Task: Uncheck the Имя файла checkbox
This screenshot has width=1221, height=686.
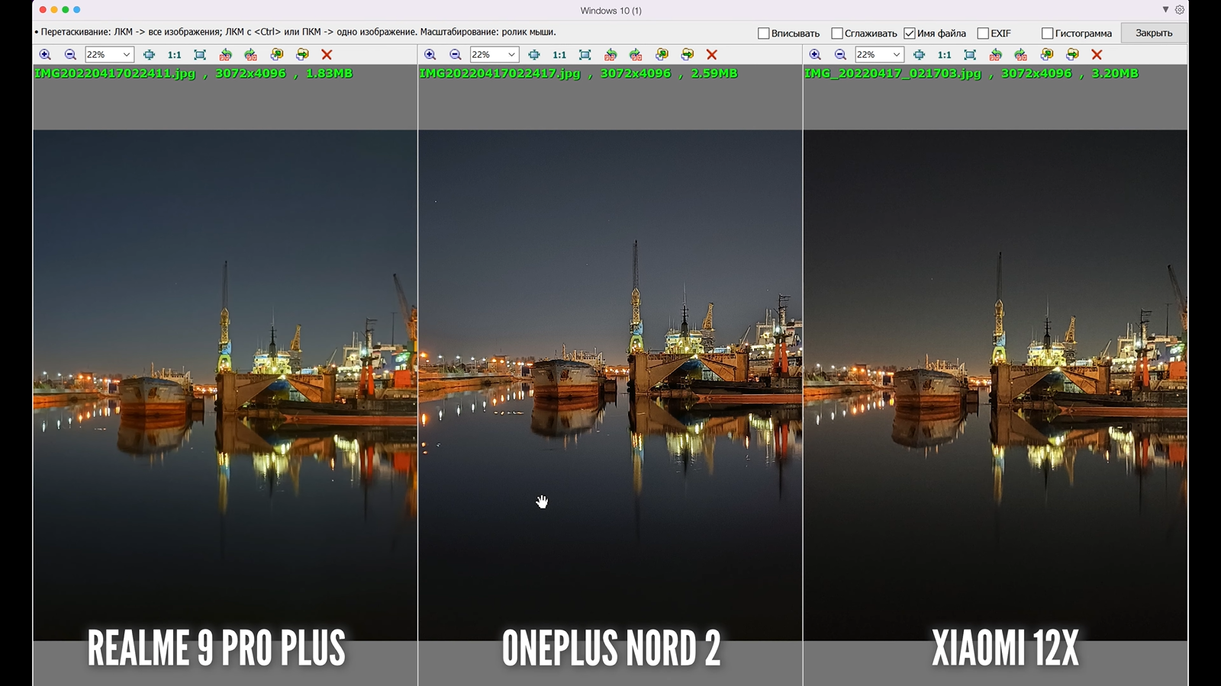Action: (909, 34)
